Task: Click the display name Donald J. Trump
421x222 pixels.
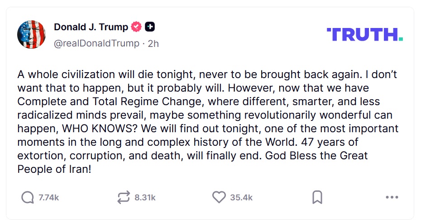Action: 91,27
